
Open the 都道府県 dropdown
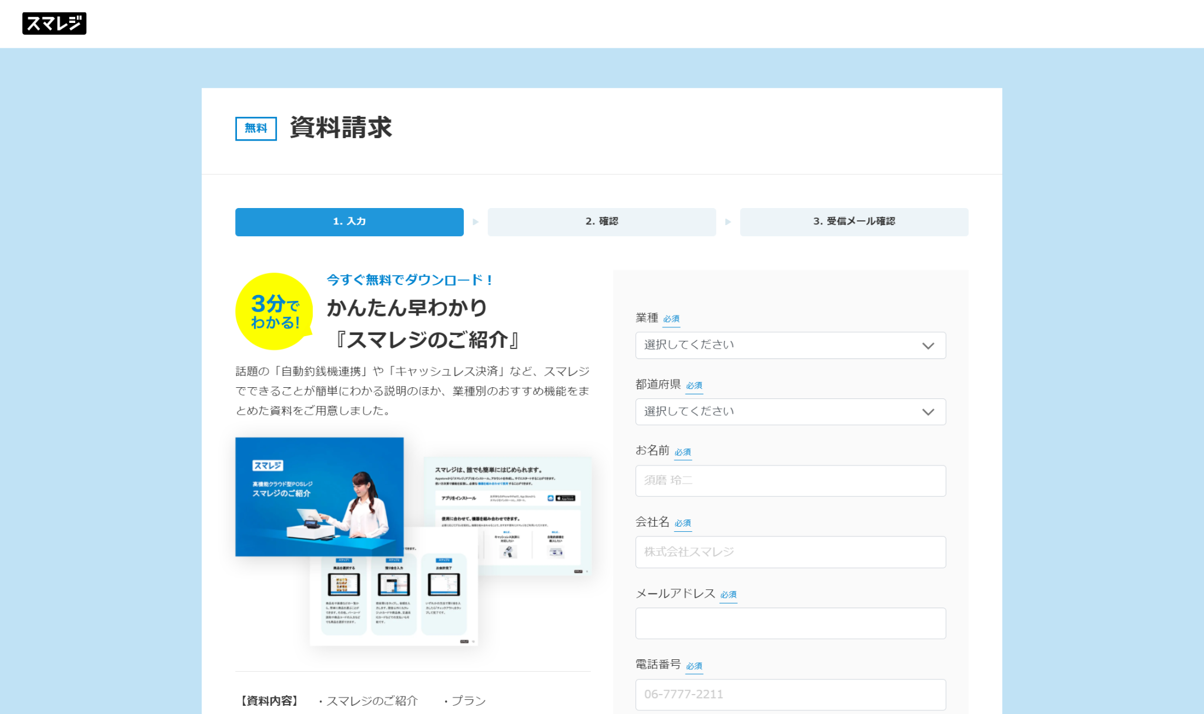click(x=790, y=412)
